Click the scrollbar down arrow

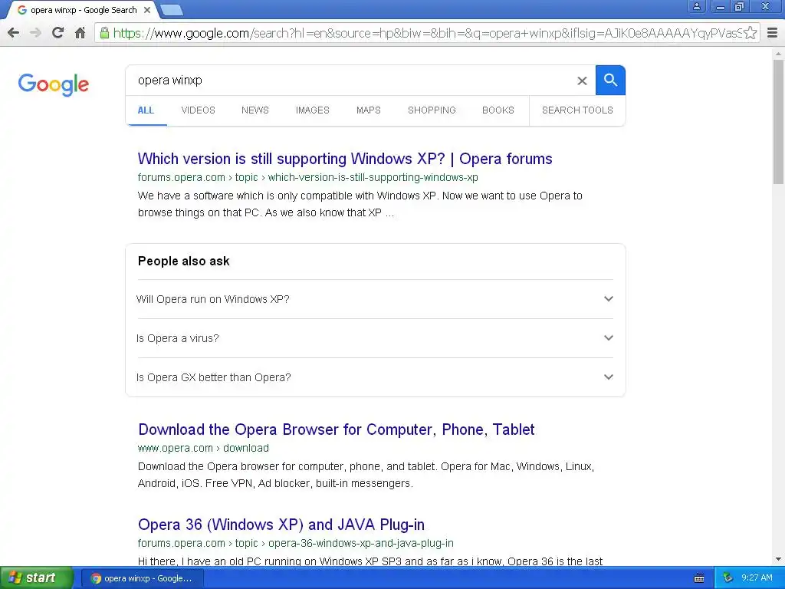[x=779, y=559]
